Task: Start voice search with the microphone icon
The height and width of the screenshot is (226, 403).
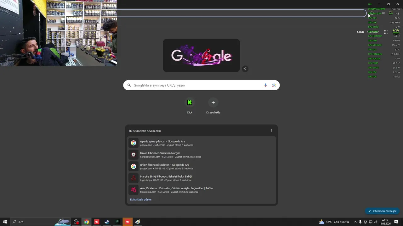Action: click(x=265, y=85)
